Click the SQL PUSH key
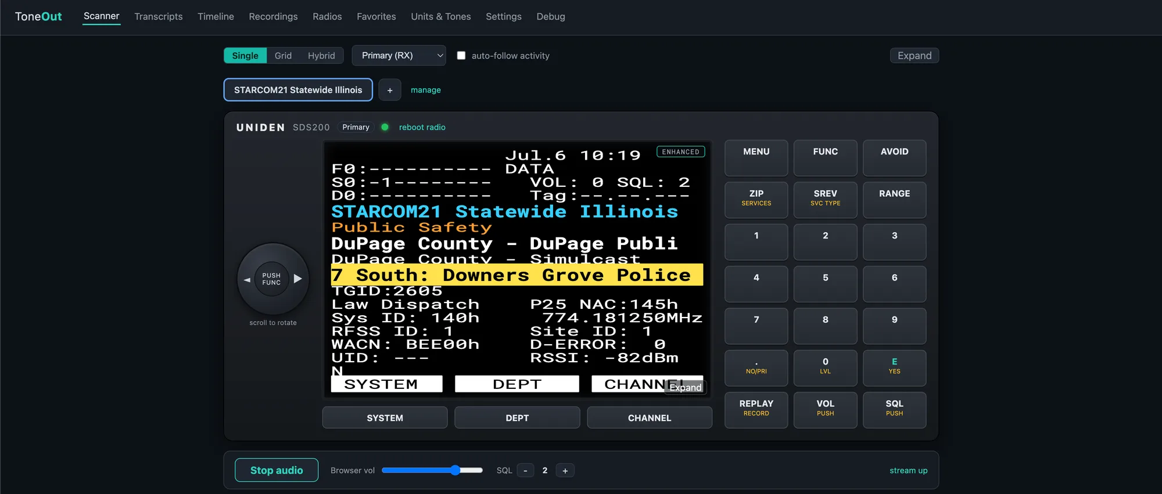This screenshot has width=1162, height=494. tap(895, 410)
